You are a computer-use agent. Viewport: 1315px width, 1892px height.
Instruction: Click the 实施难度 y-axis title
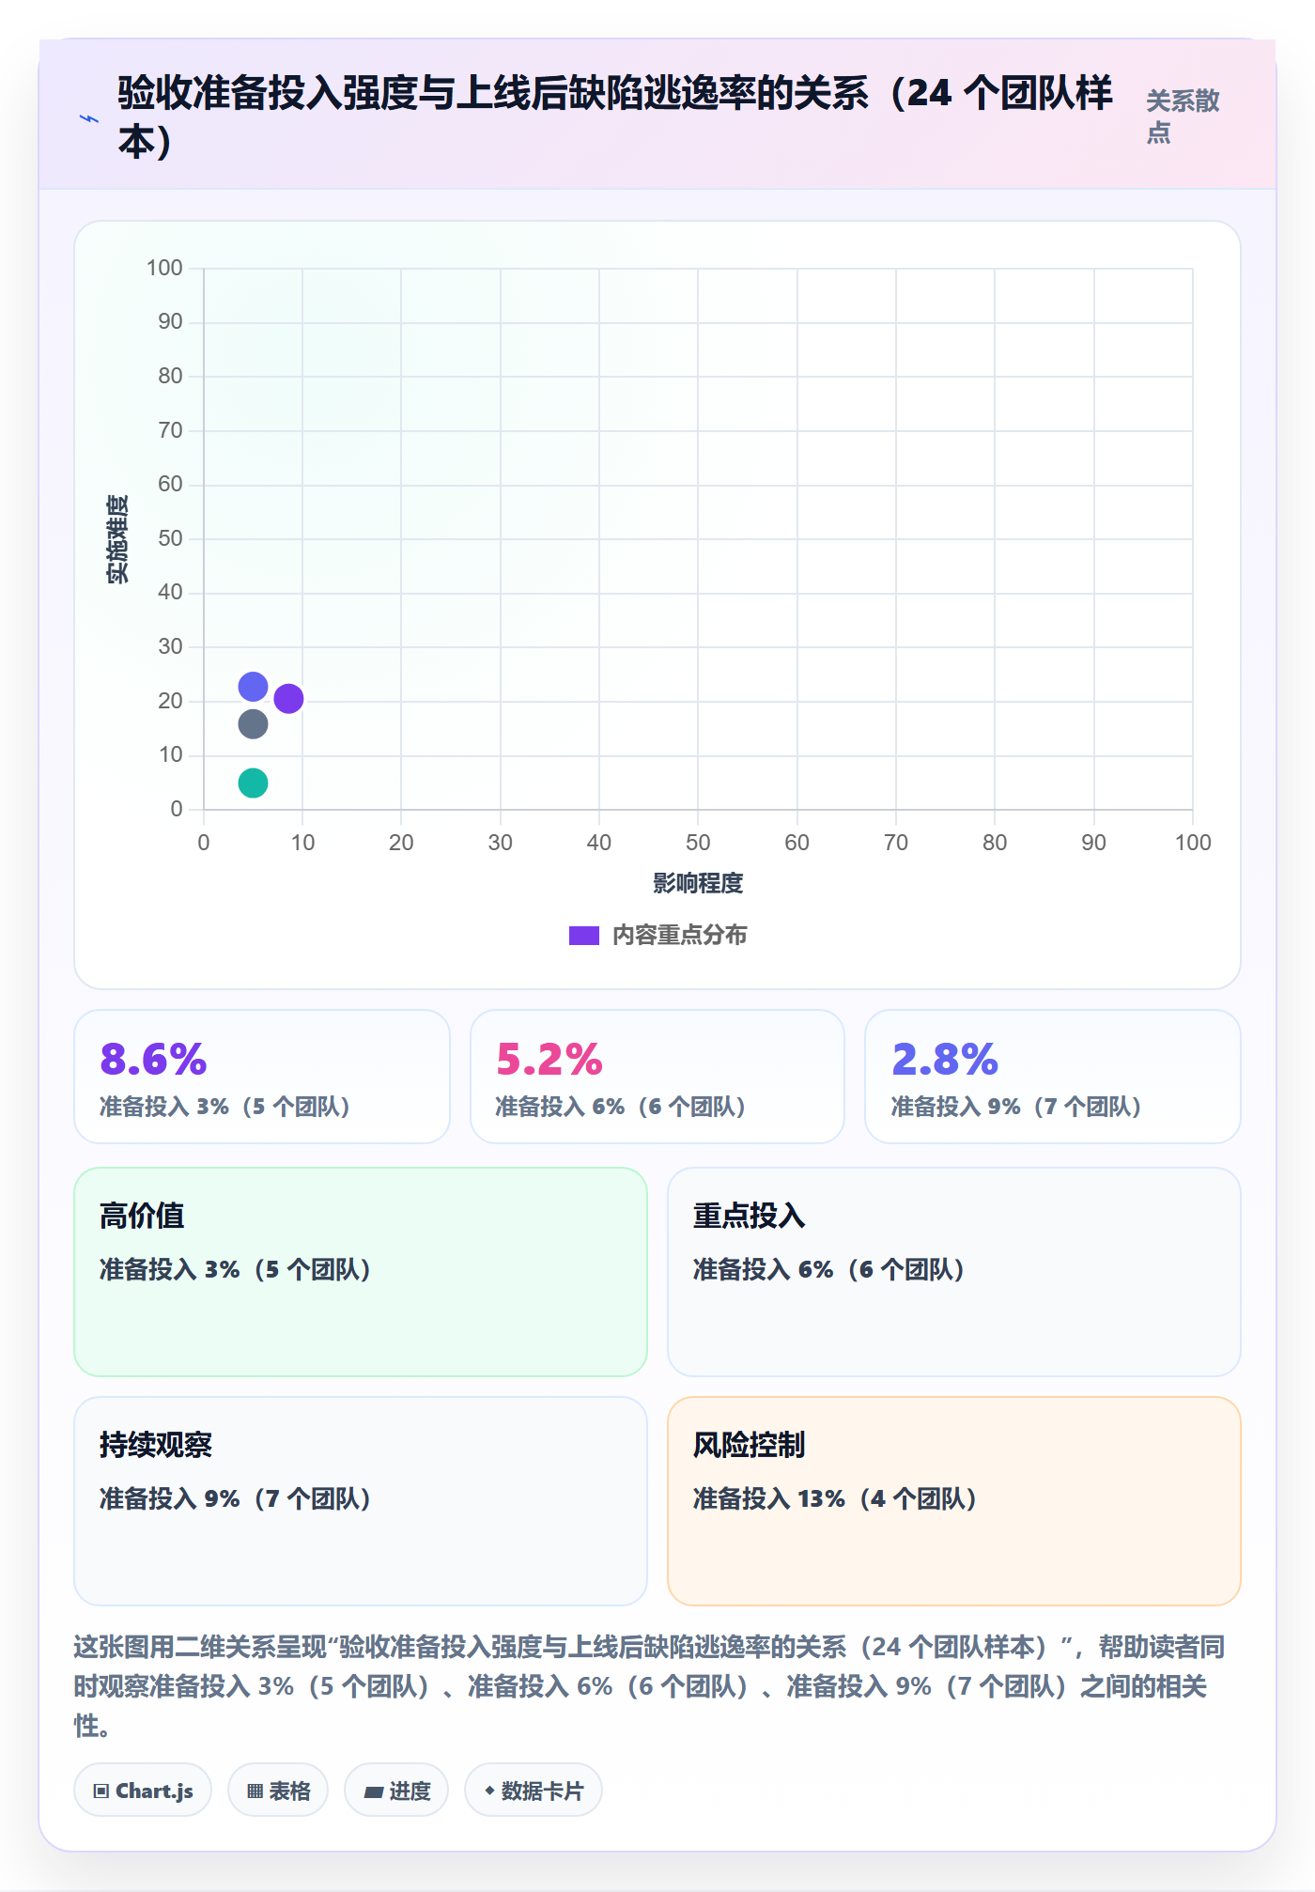117,539
